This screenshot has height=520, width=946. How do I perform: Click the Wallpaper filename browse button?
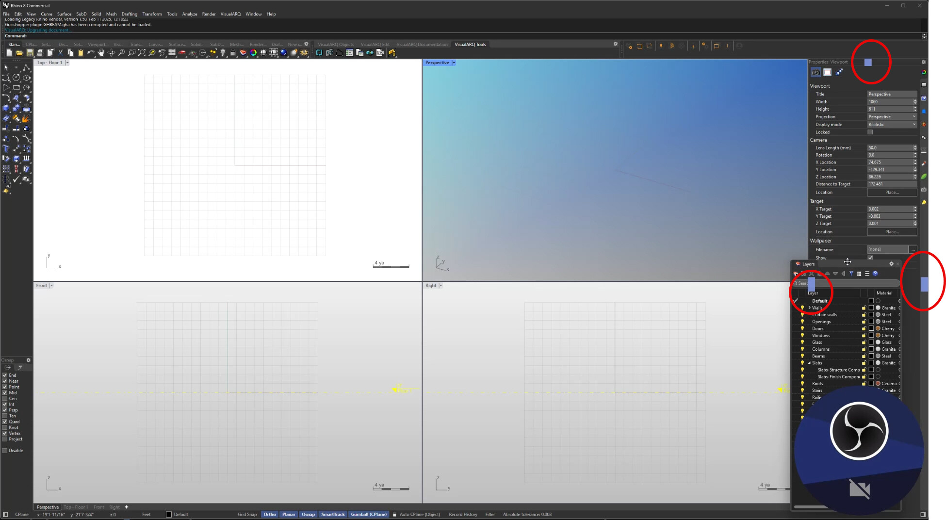pos(913,249)
